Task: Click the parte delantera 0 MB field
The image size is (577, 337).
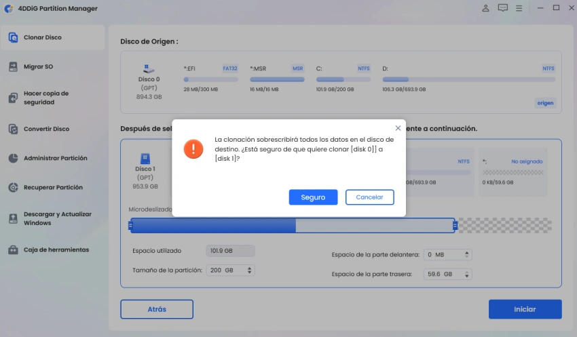Action: pyautogui.click(x=448, y=255)
